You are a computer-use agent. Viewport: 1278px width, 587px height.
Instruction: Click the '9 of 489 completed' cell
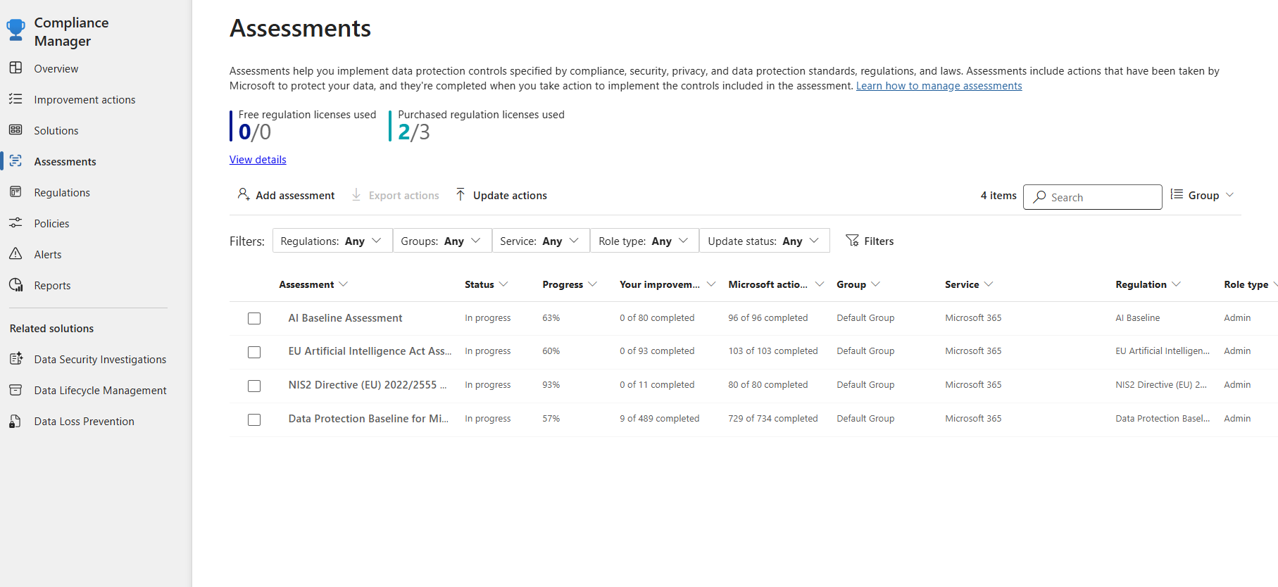[660, 419]
